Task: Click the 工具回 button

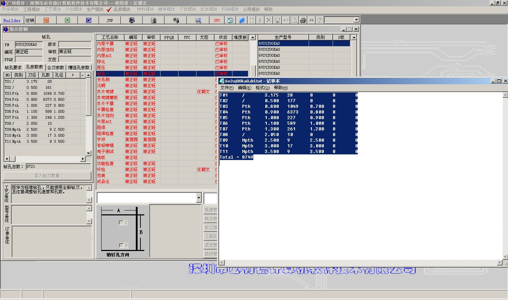Action: (x=211, y=236)
